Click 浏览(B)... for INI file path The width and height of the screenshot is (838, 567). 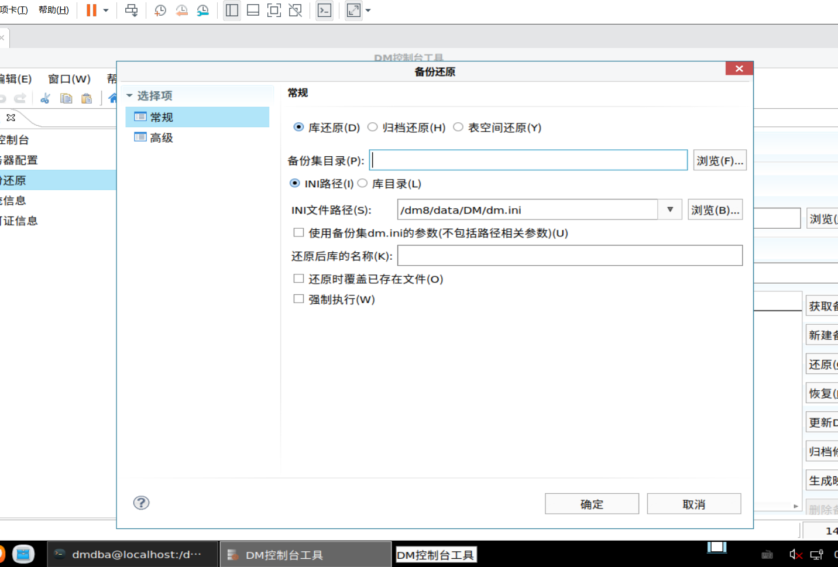[x=715, y=209]
